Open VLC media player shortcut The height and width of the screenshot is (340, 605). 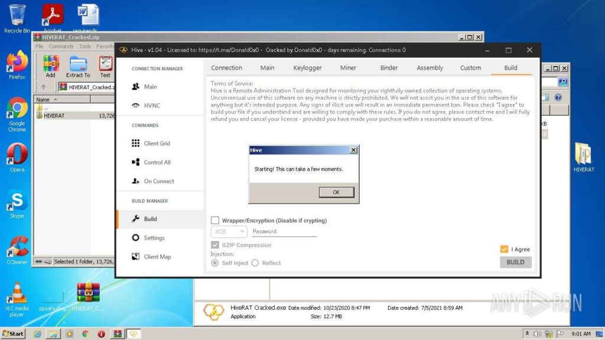(17, 299)
